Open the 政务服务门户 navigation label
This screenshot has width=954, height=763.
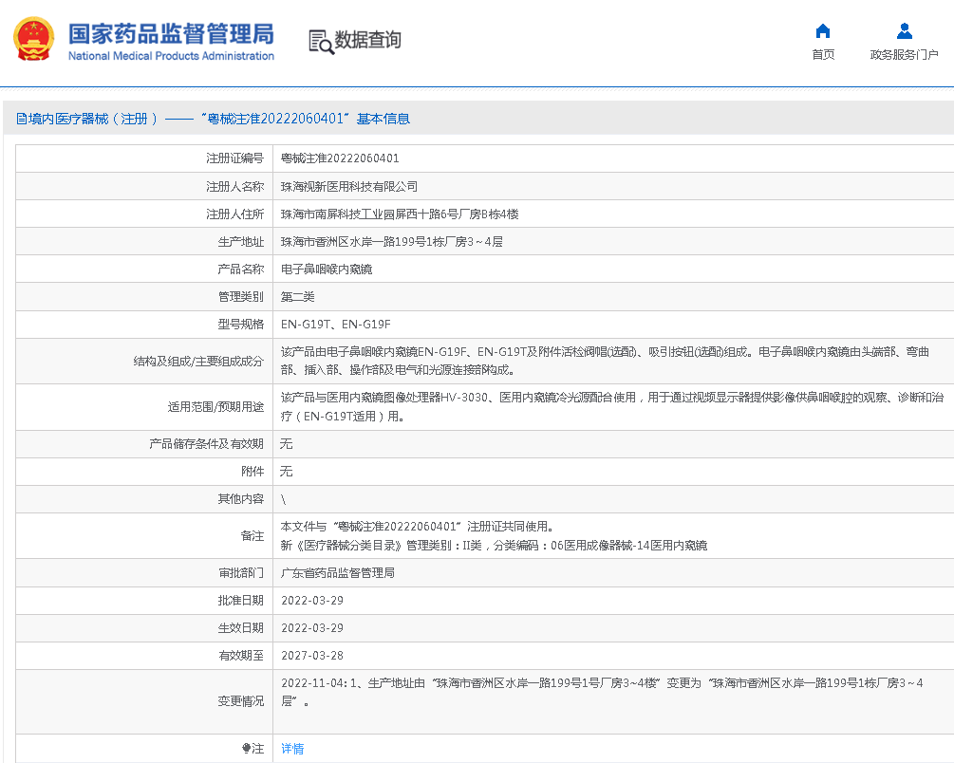[904, 55]
